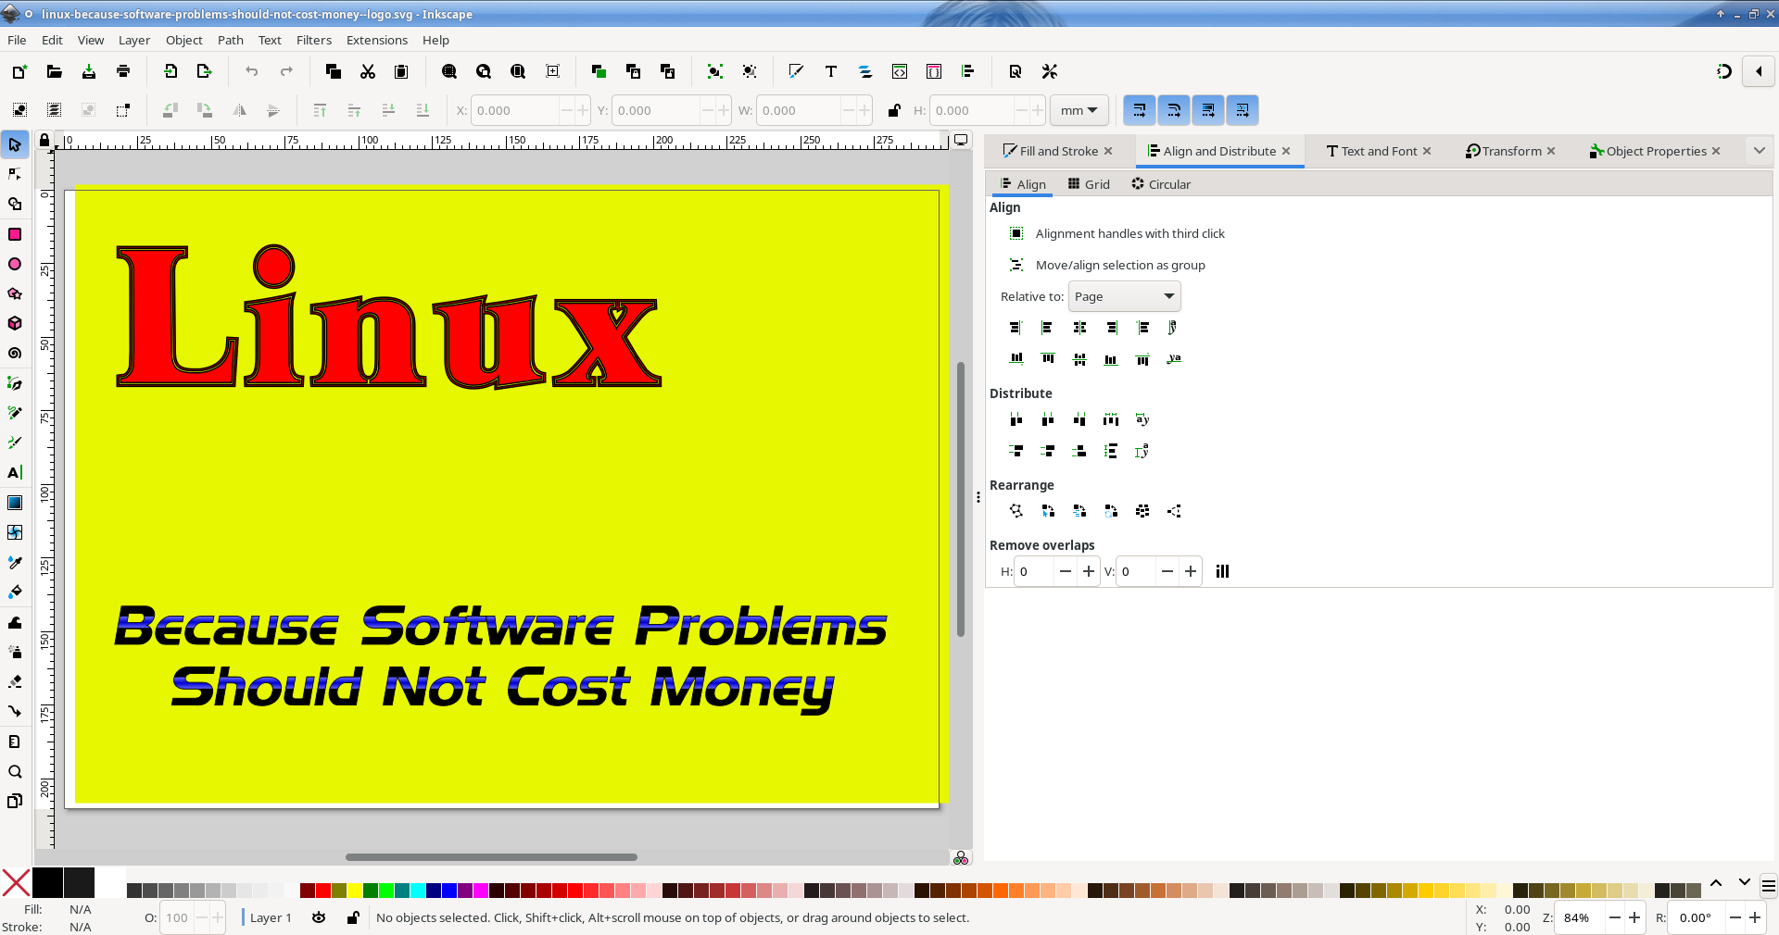The height and width of the screenshot is (935, 1779).
Task: Open Preferences tools icon
Action: pos(1050,71)
